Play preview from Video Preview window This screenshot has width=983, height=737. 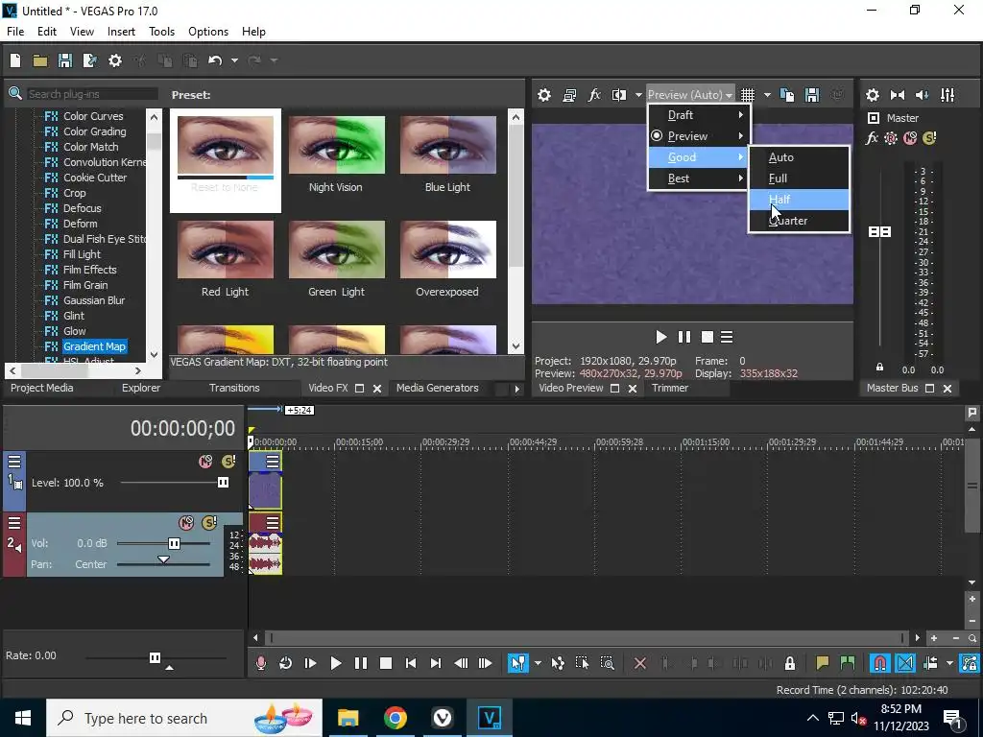click(x=660, y=337)
